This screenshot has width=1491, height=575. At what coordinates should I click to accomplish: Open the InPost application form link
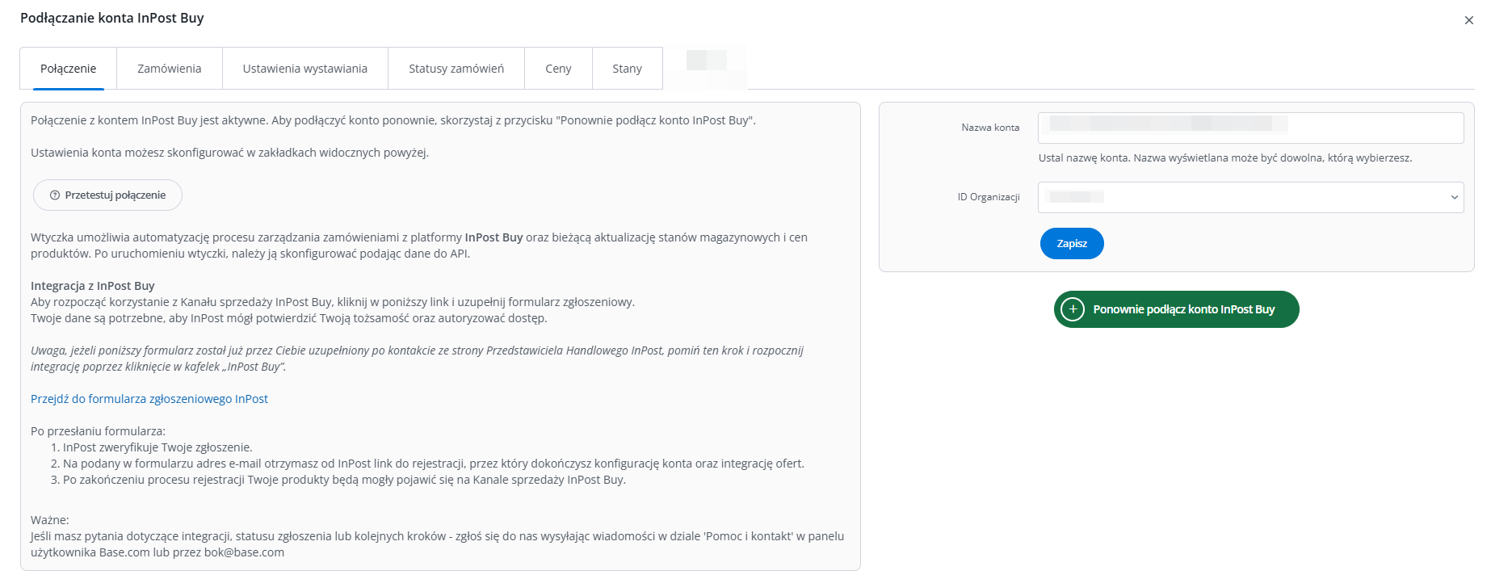[149, 399]
